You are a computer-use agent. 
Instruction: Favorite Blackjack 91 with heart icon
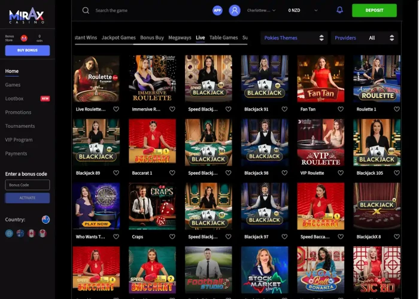point(284,109)
